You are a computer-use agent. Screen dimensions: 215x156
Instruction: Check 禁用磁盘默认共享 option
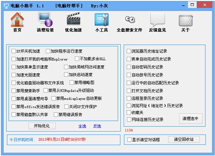pos(14,114)
